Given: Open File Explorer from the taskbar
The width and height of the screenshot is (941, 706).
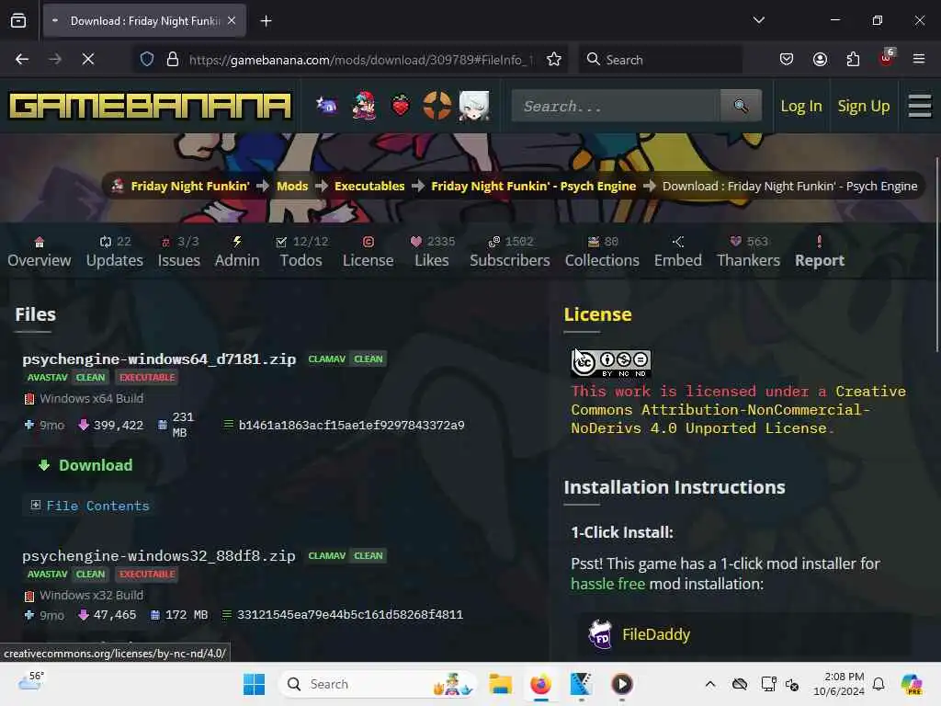Looking at the screenshot, I should click(500, 684).
